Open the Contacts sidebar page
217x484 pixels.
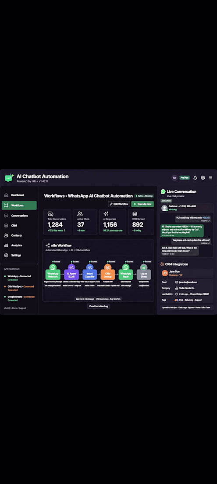19,235
